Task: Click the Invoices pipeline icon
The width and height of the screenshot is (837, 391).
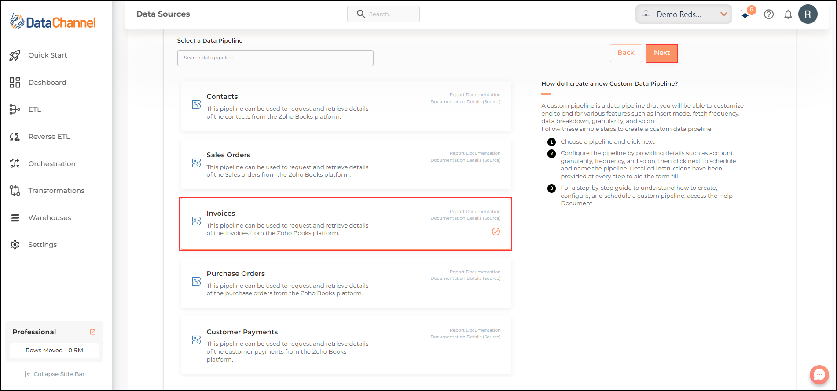Action: 197,221
